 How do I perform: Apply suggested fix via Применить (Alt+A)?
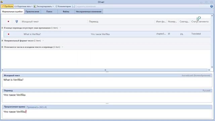coord(37,107)
